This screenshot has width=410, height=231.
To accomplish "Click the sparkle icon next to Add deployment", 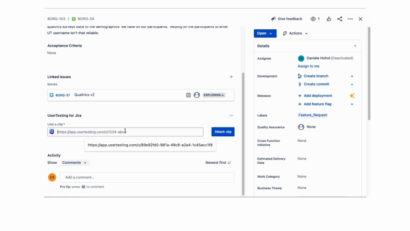I will pos(352,95).
